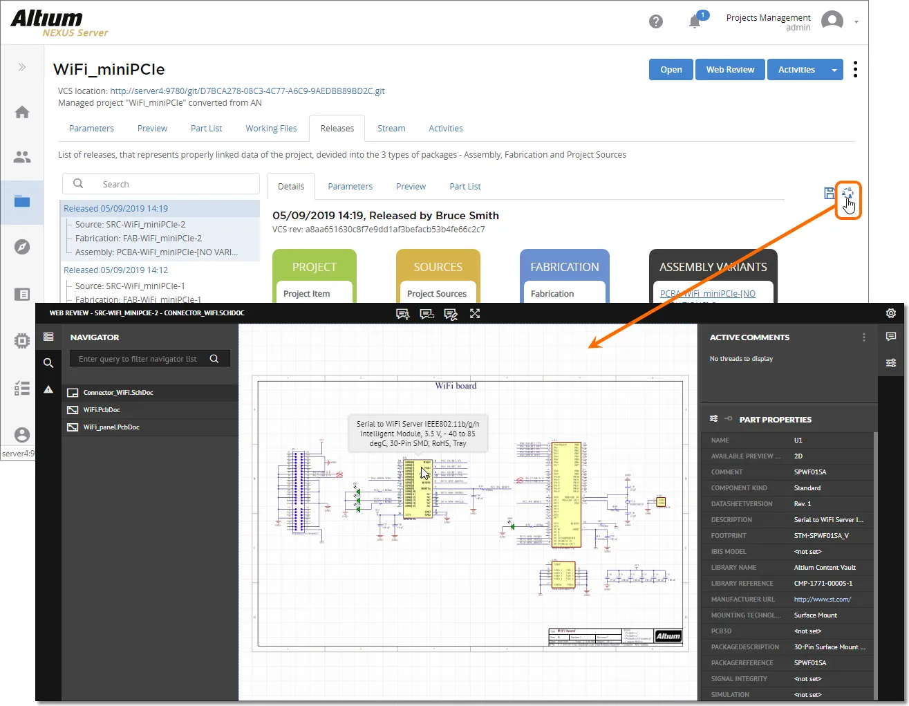Switch to the Activities tab
This screenshot has height=706, width=909.
click(x=446, y=129)
